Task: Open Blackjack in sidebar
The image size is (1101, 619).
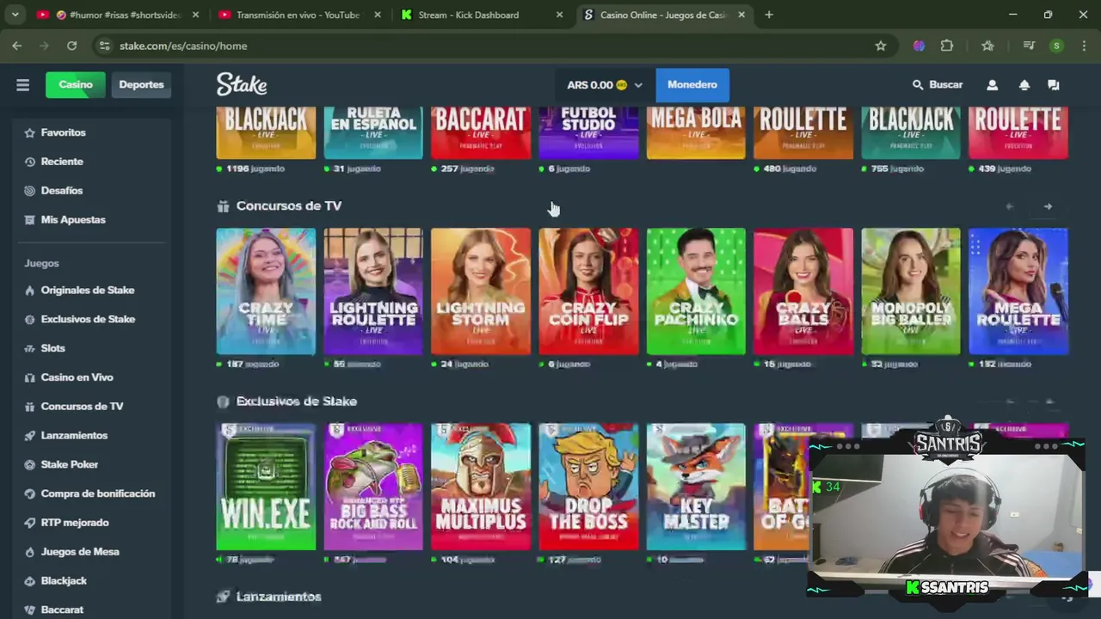Action: tap(64, 581)
